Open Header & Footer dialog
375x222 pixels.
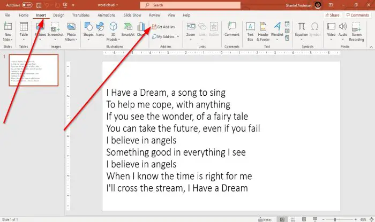pos(263,27)
